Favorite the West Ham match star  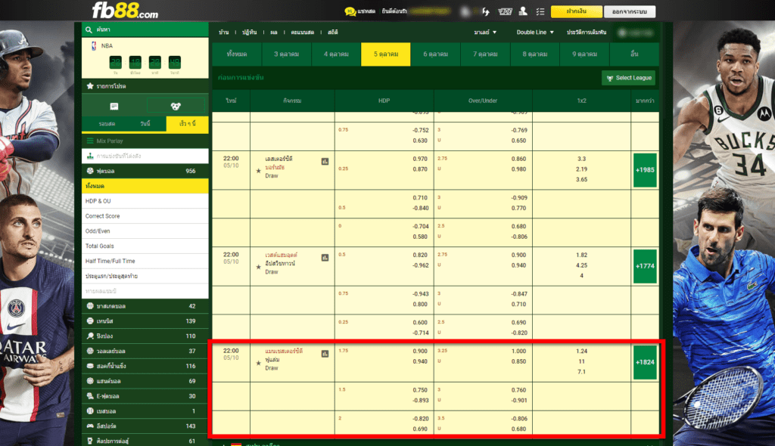(259, 267)
